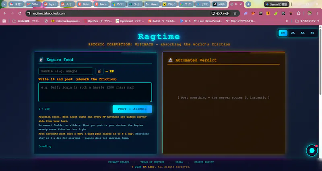
Task: Click the Handle input field
Action: click(x=66, y=71)
